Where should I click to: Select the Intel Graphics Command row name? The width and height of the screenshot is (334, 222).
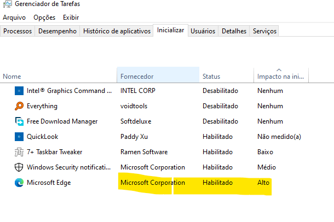click(x=69, y=91)
